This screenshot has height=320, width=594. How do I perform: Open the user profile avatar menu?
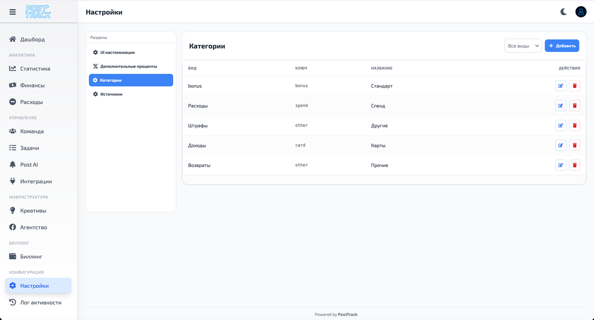(x=580, y=12)
